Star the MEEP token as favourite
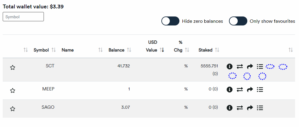 coord(13,90)
